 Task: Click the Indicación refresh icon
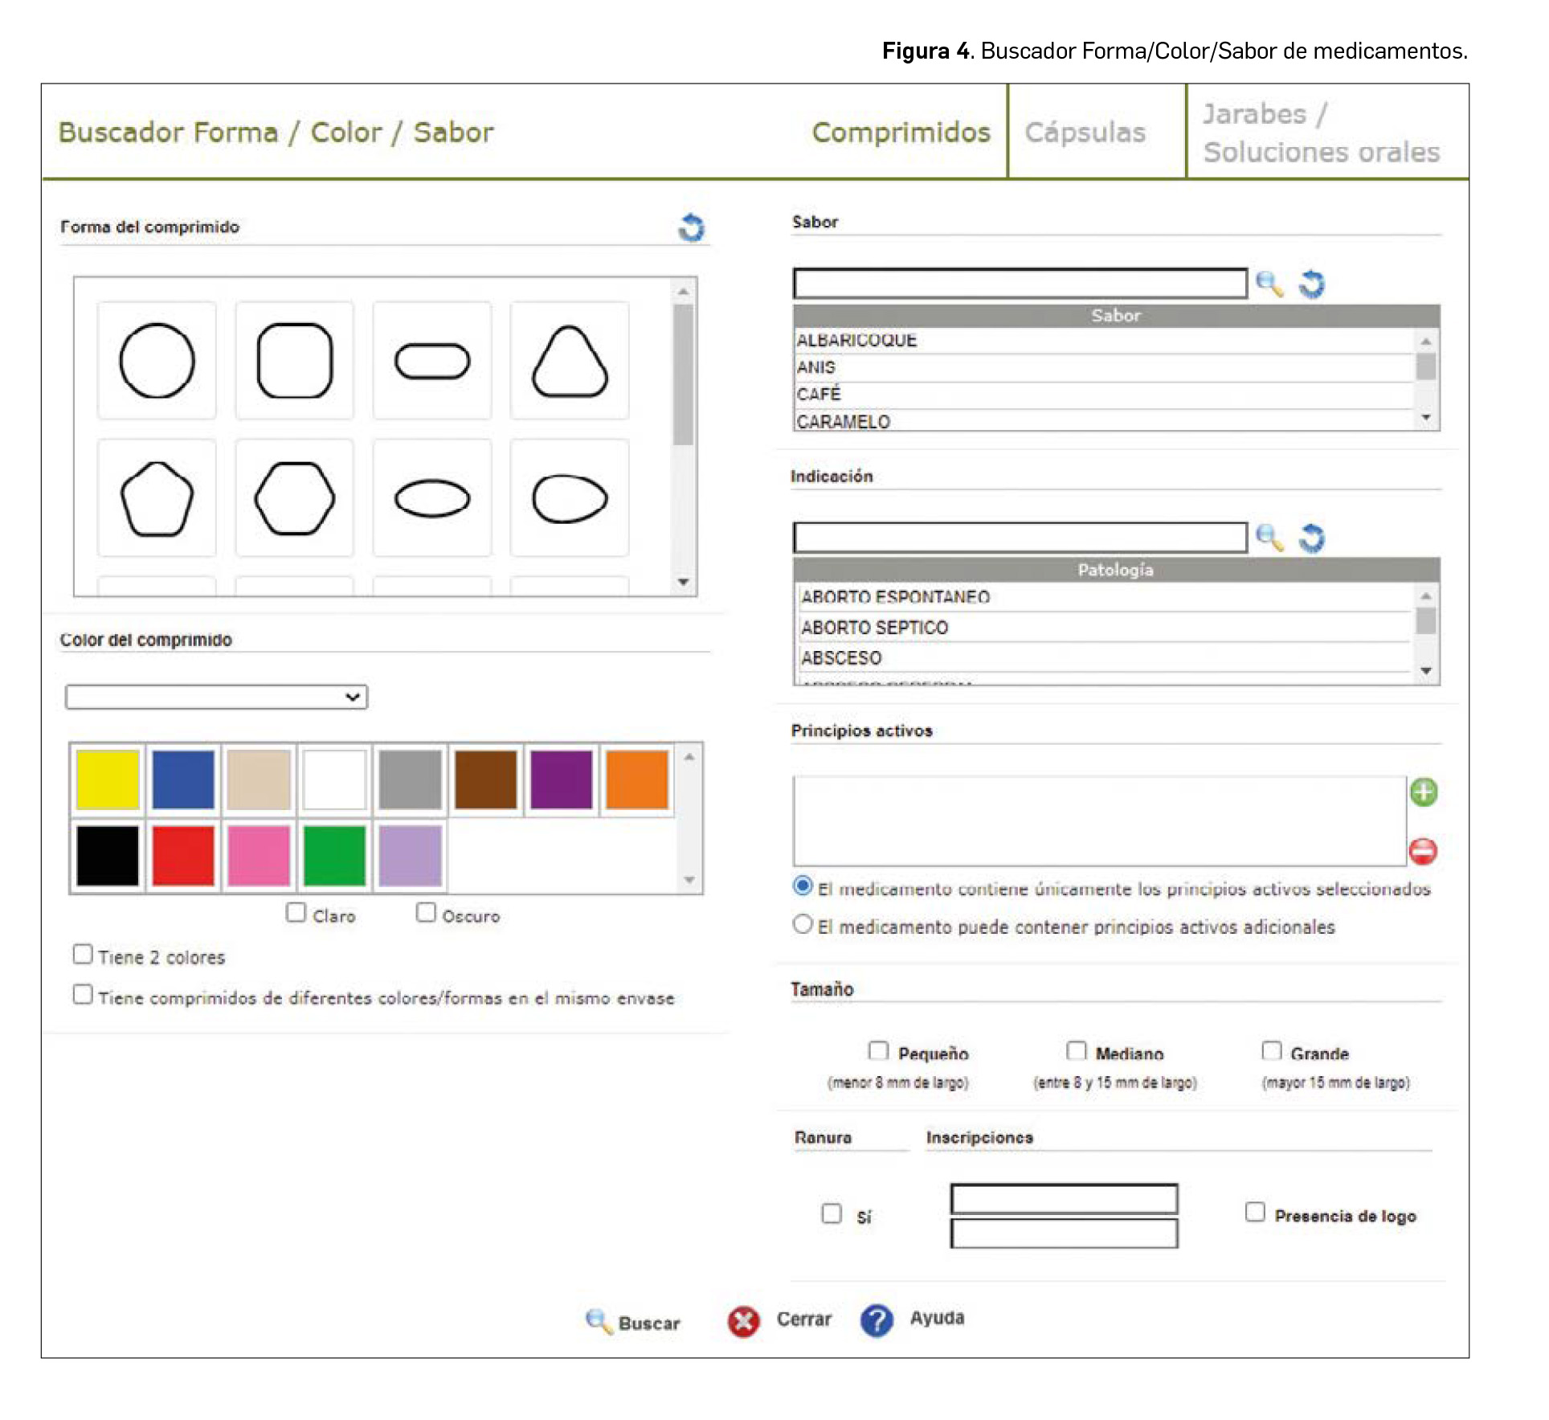[x=1311, y=538]
